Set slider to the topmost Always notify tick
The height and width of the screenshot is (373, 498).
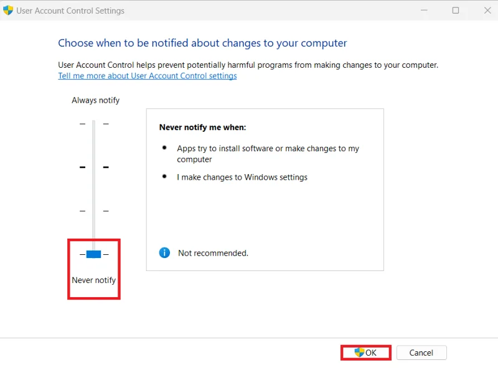tap(93, 124)
